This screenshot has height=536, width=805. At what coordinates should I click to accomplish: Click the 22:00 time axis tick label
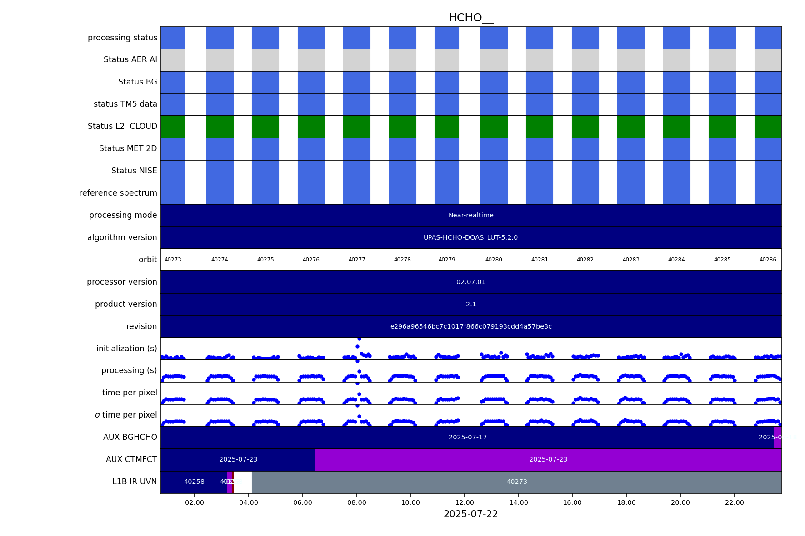click(734, 503)
